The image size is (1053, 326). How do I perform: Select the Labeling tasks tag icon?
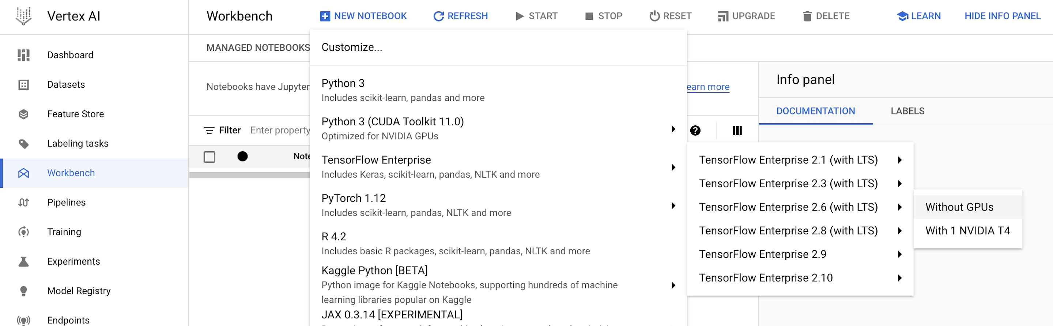pyautogui.click(x=24, y=143)
